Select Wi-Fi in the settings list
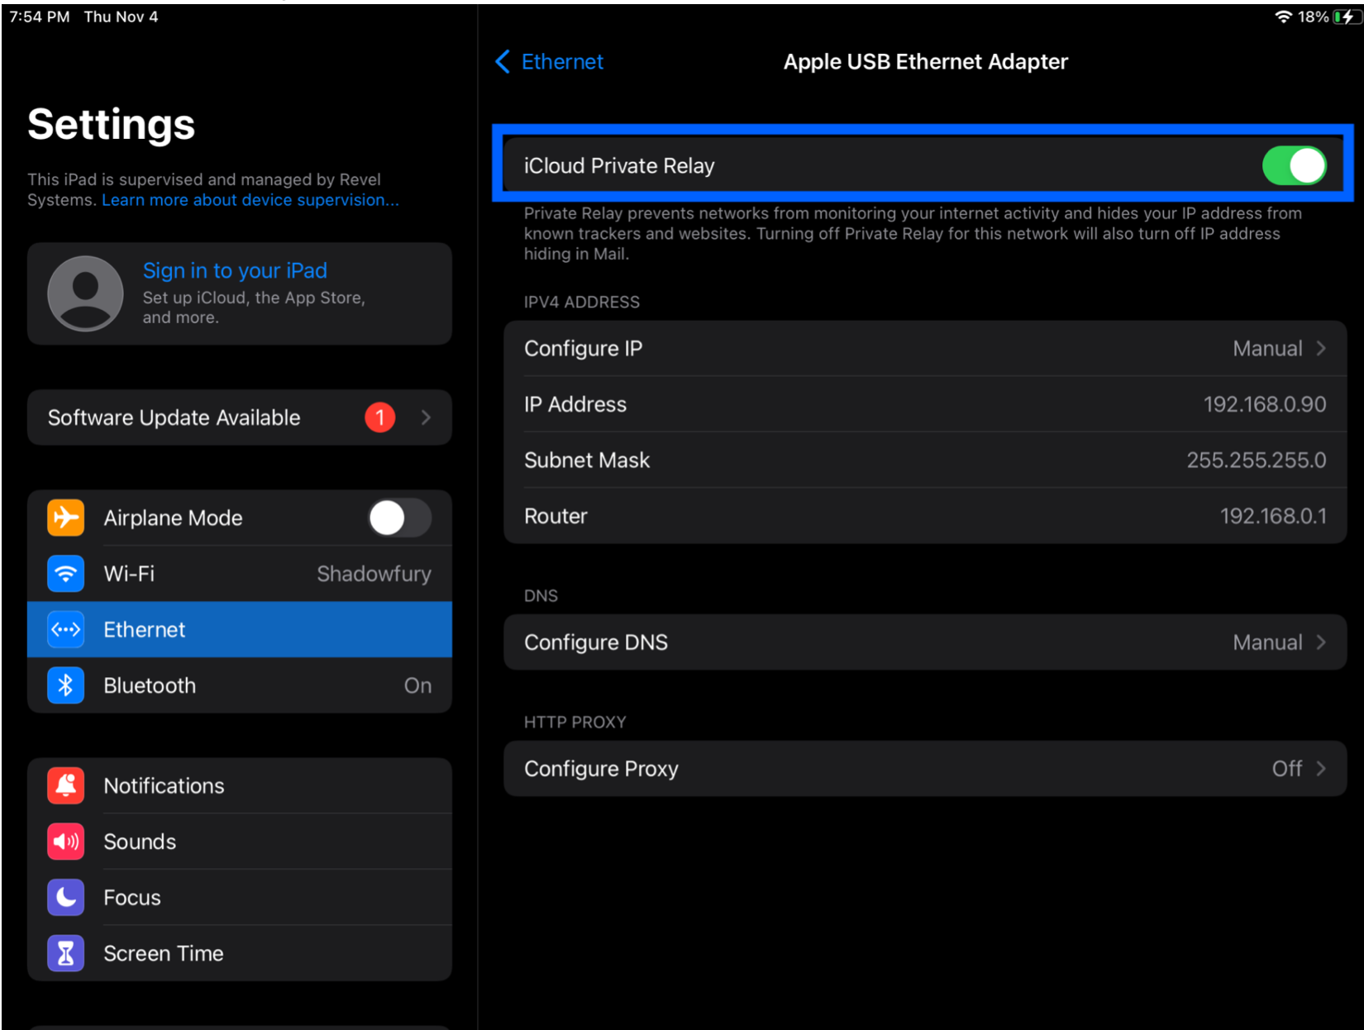 point(240,574)
